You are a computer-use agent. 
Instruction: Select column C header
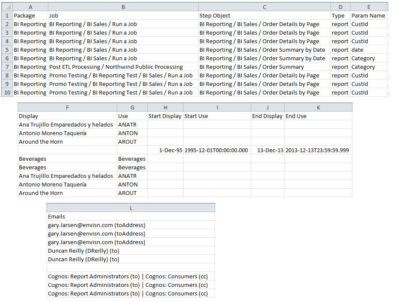(x=265, y=7)
